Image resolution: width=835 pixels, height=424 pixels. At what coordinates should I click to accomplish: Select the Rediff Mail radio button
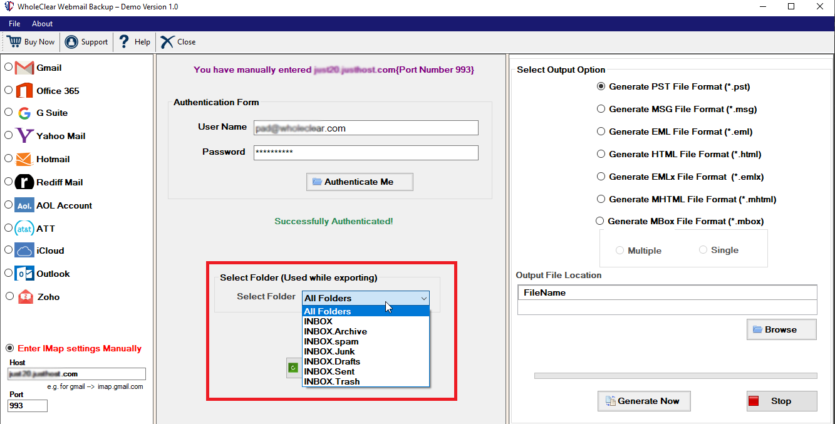tap(8, 181)
